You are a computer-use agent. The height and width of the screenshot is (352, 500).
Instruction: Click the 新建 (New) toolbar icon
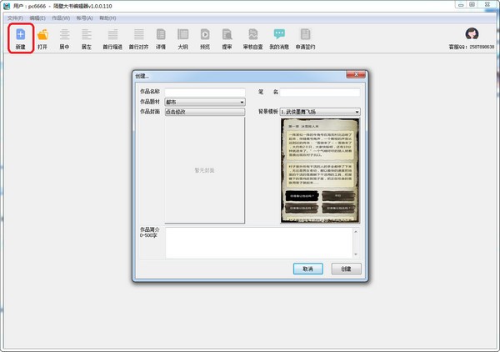20,35
